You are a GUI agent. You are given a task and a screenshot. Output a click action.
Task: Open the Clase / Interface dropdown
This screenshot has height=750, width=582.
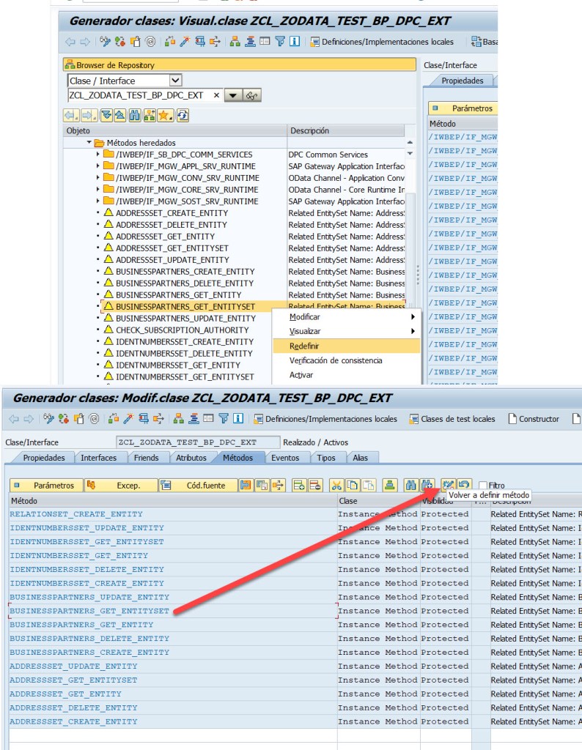coord(175,81)
